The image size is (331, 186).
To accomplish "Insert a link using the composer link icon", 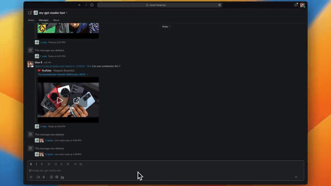I will pos(49,164).
